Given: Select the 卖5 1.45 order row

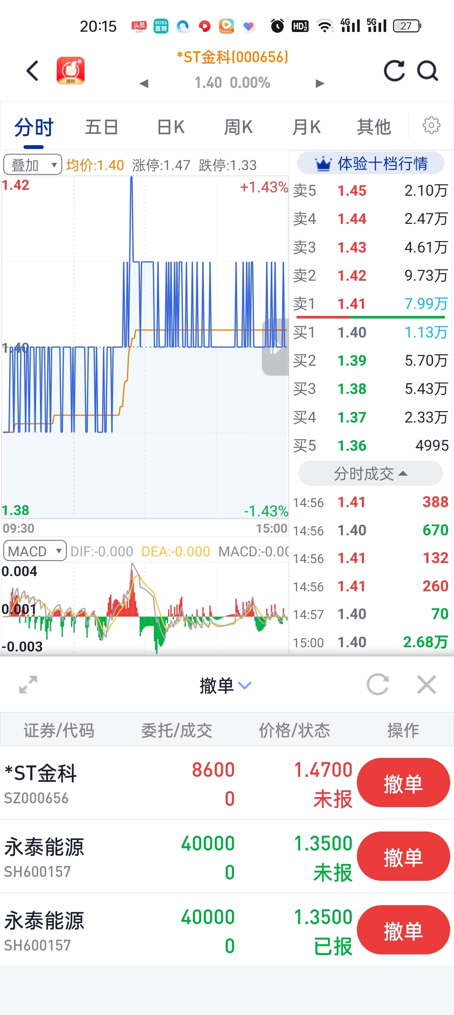Looking at the screenshot, I should pos(370,191).
